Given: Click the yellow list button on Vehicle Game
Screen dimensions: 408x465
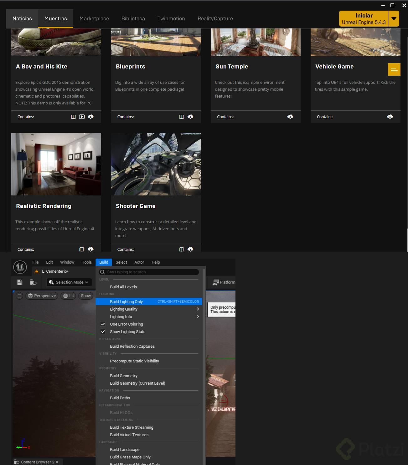Looking at the screenshot, I should tap(394, 69).
